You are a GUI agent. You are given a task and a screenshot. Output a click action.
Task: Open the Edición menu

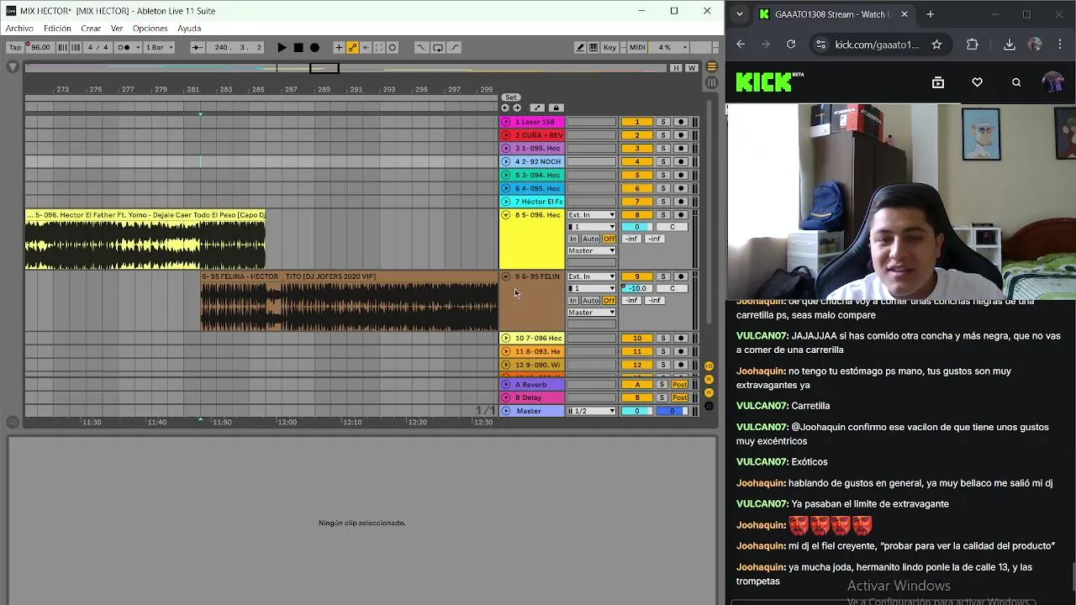[57, 29]
